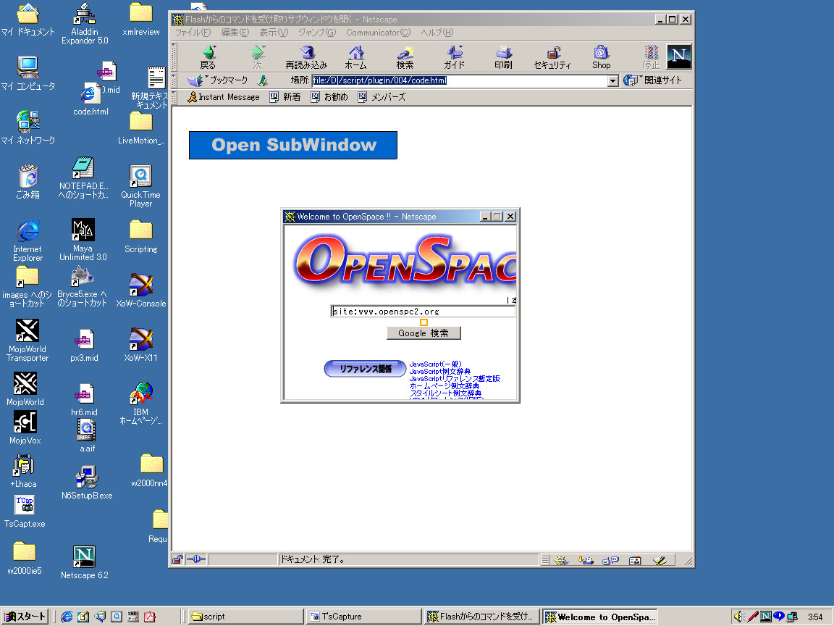Click the Netscape N logo animation

[679, 57]
